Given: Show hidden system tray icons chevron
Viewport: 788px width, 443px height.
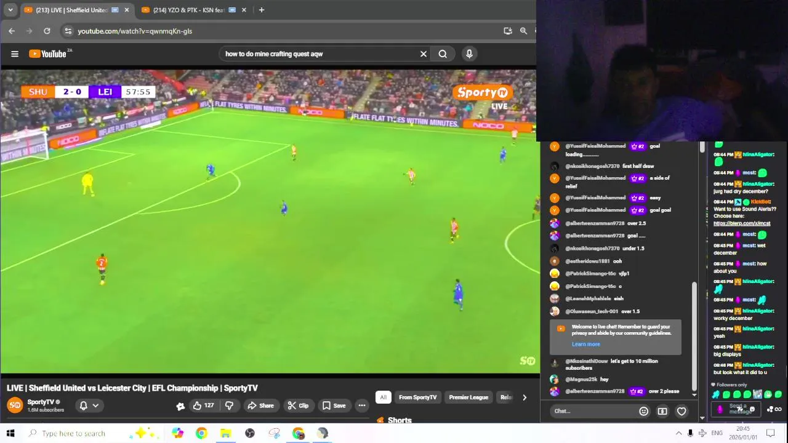Looking at the screenshot, I should pos(678,433).
